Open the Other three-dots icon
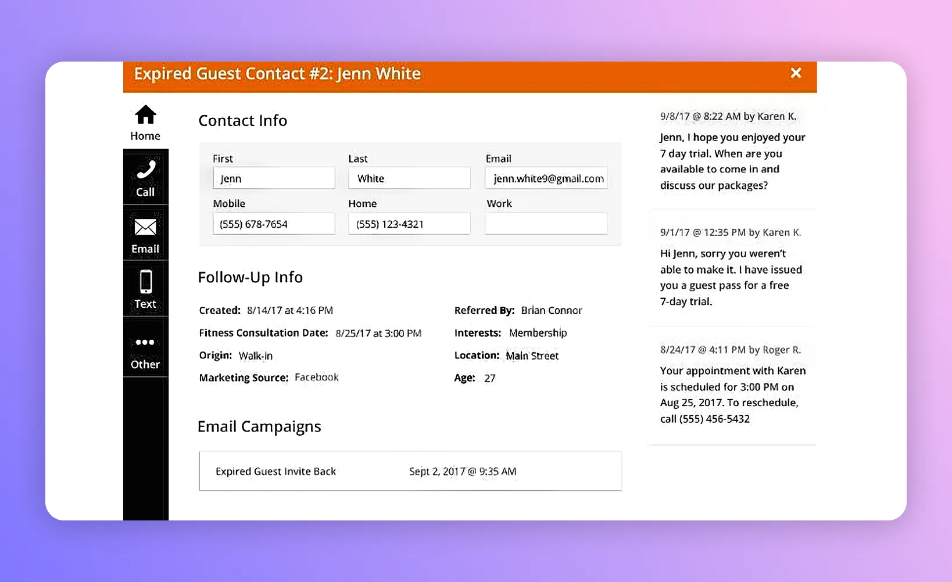 [145, 343]
